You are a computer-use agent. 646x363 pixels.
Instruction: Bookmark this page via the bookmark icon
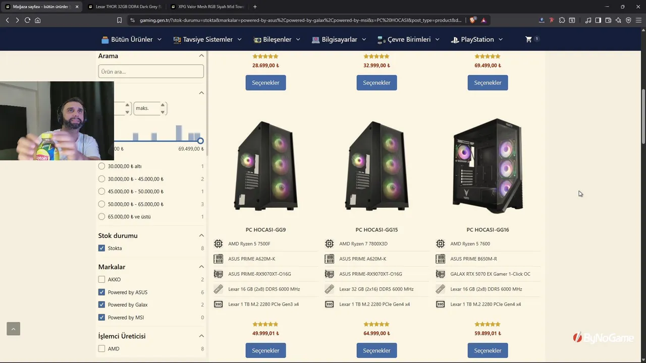[120, 20]
